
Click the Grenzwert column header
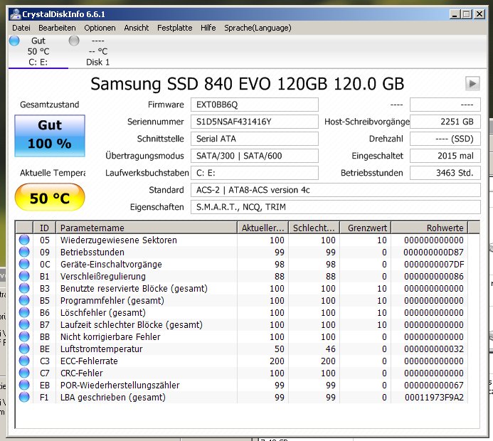pyautogui.click(x=366, y=228)
